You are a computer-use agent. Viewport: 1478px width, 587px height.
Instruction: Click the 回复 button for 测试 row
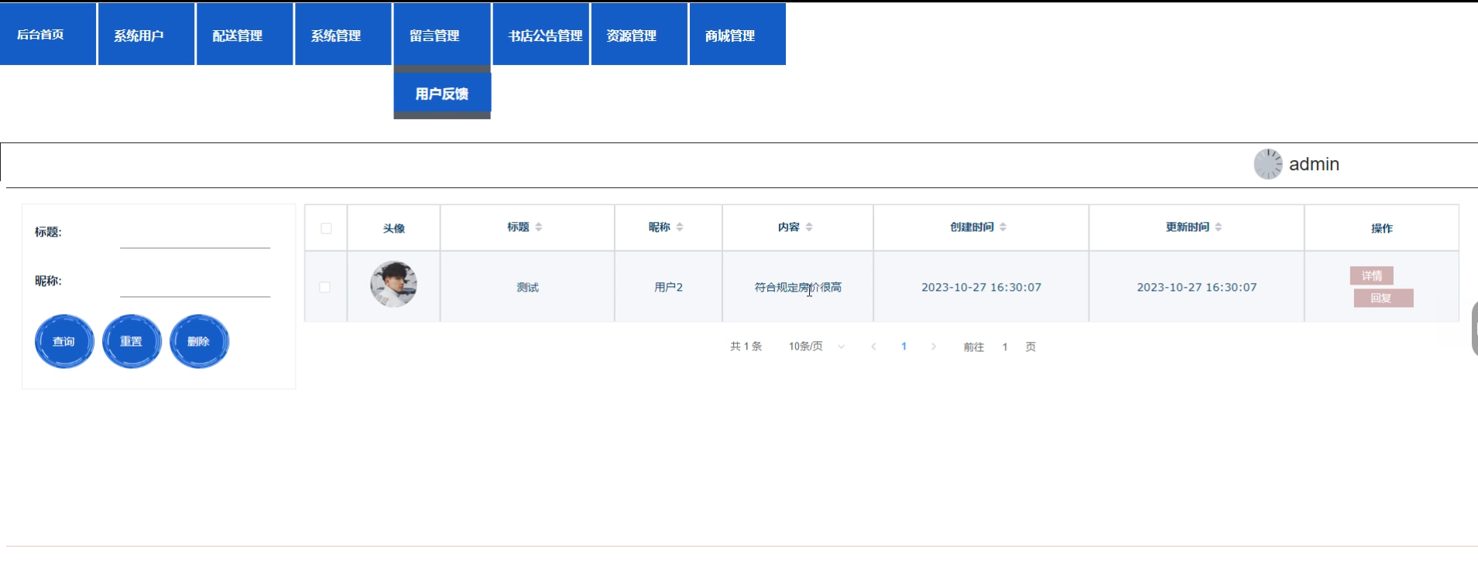click(1384, 298)
